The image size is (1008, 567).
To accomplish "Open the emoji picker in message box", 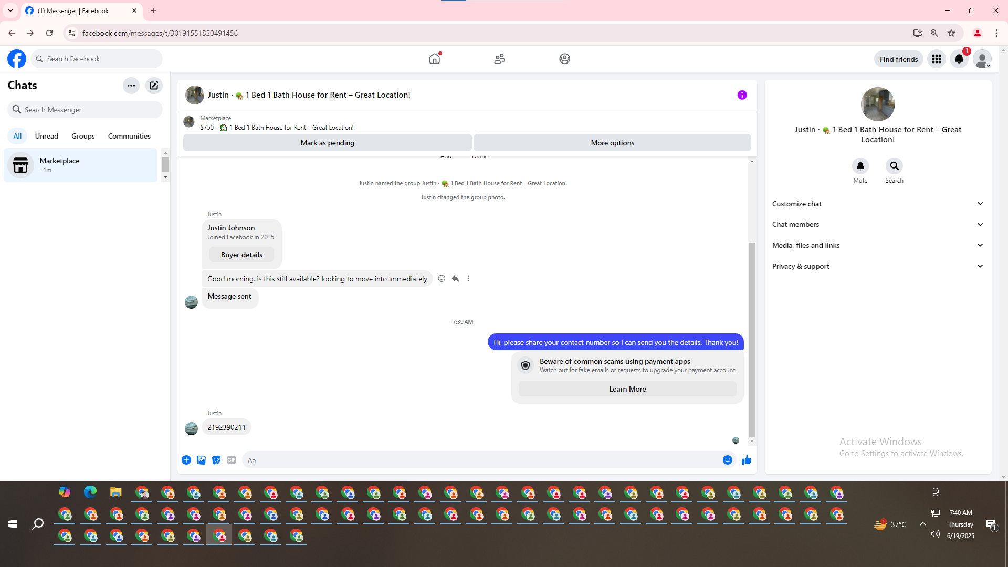I will tap(728, 460).
